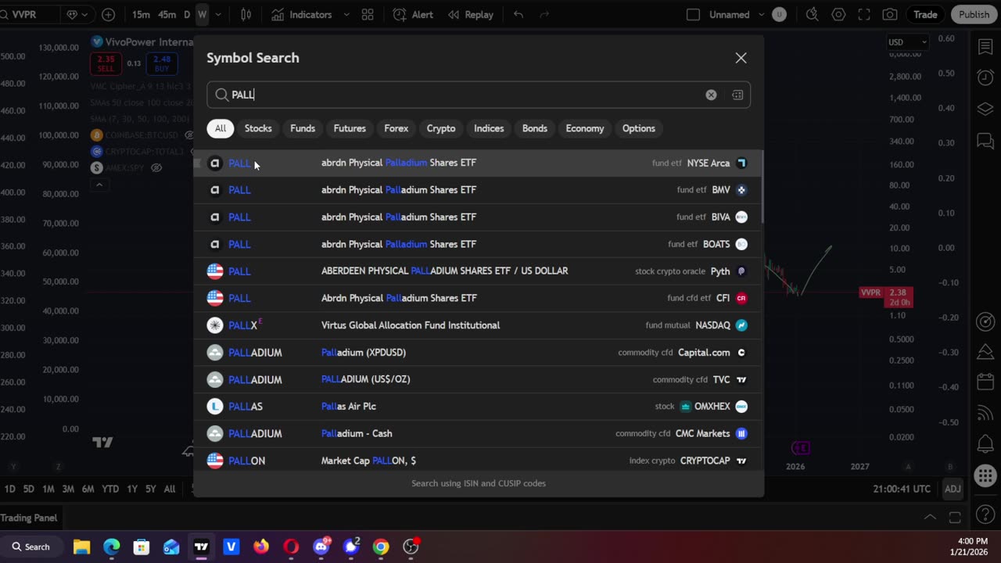The height and width of the screenshot is (563, 1001).
Task: Select PALL from Pyth oracle
Action: (x=478, y=271)
